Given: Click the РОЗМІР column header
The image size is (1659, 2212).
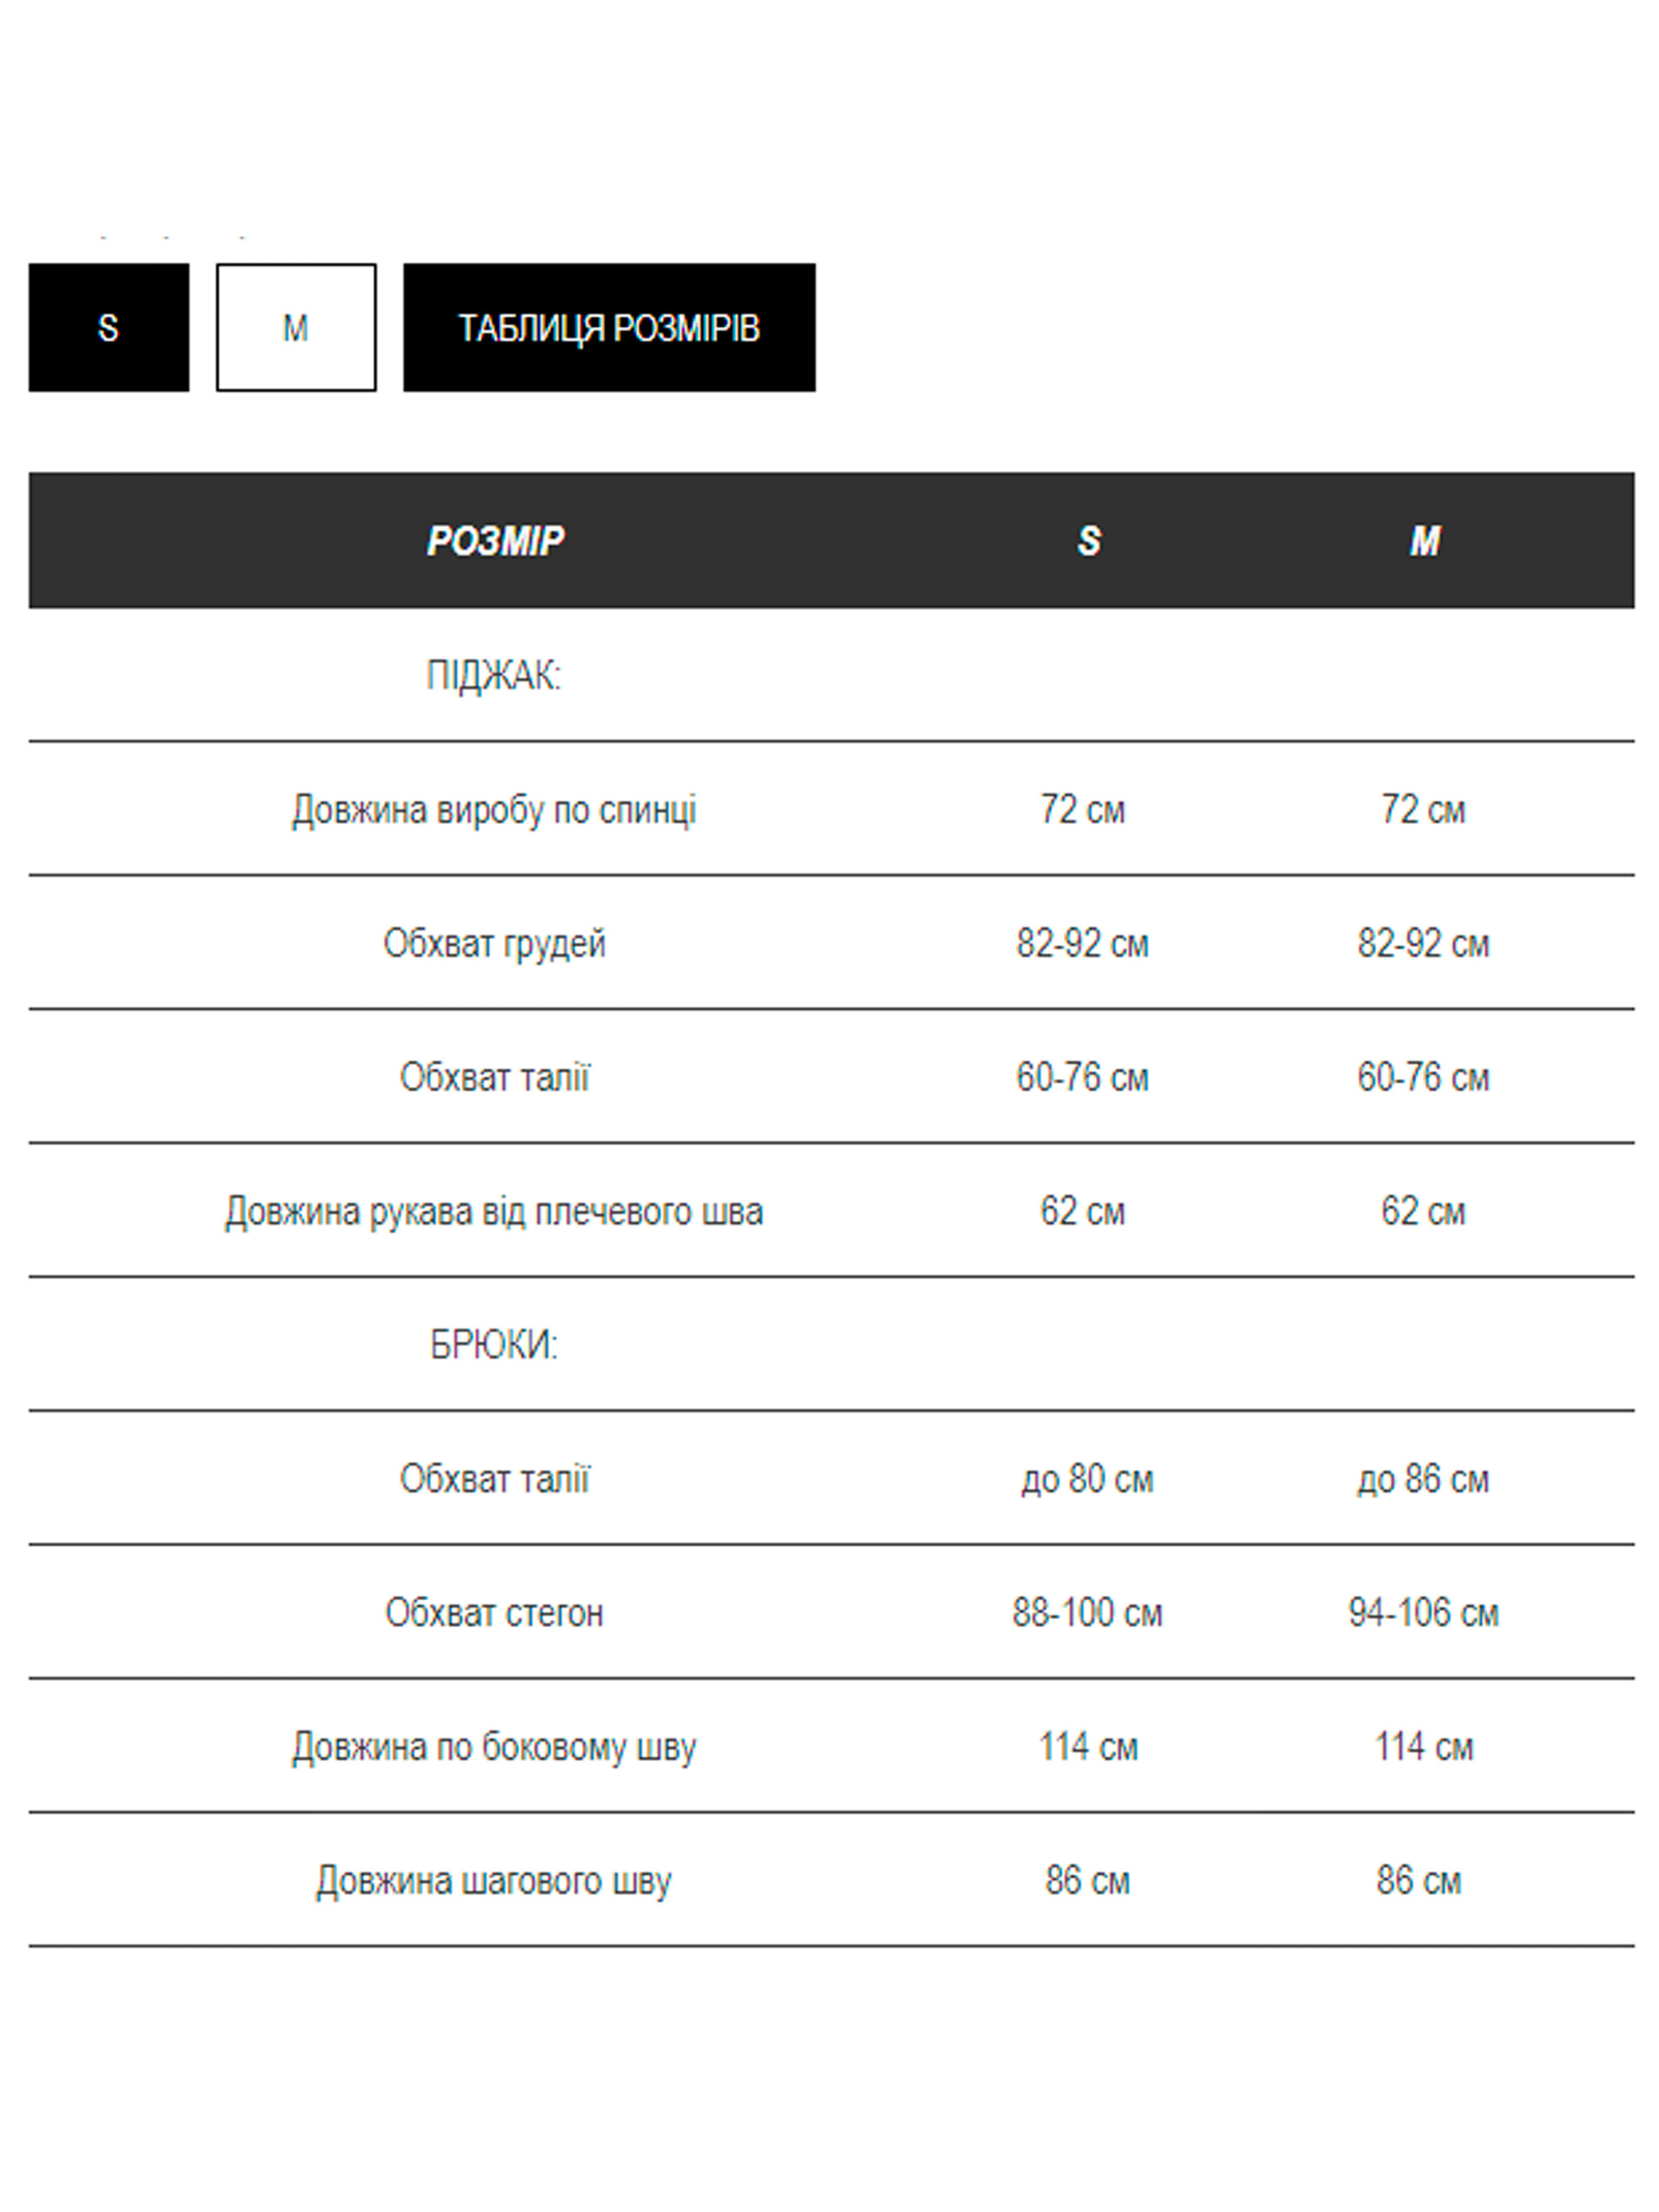Looking at the screenshot, I should pos(495,541).
